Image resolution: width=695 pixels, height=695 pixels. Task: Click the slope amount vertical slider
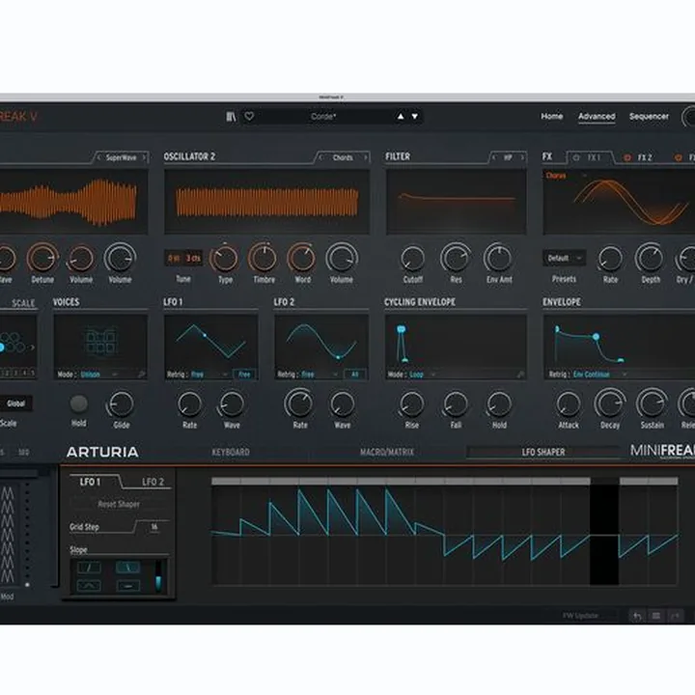[x=158, y=576]
